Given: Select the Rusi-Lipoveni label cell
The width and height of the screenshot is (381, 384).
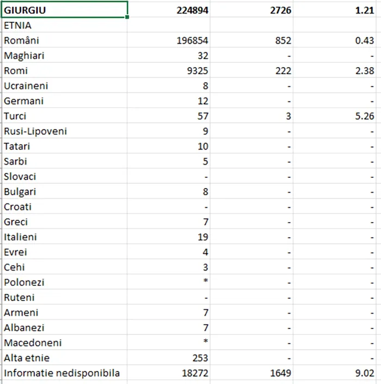Looking at the screenshot, I should pyautogui.click(x=64, y=131).
